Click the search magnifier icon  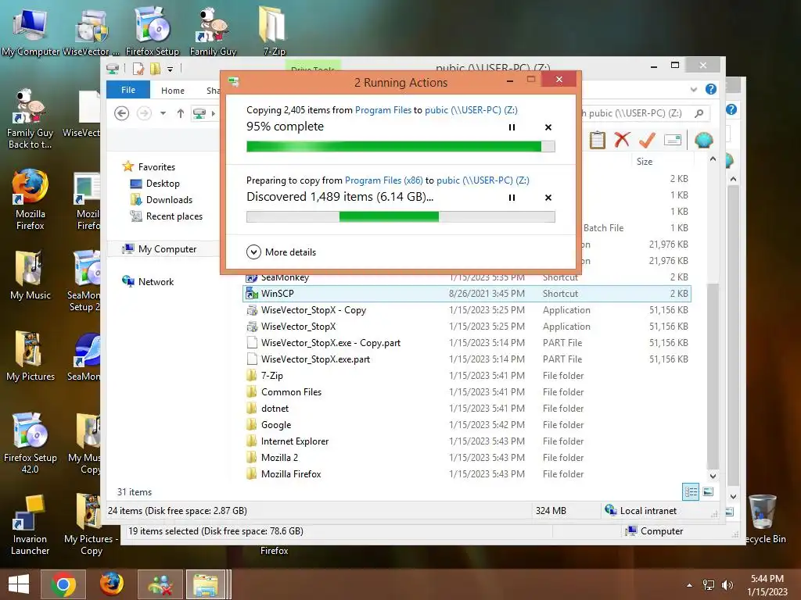699,113
